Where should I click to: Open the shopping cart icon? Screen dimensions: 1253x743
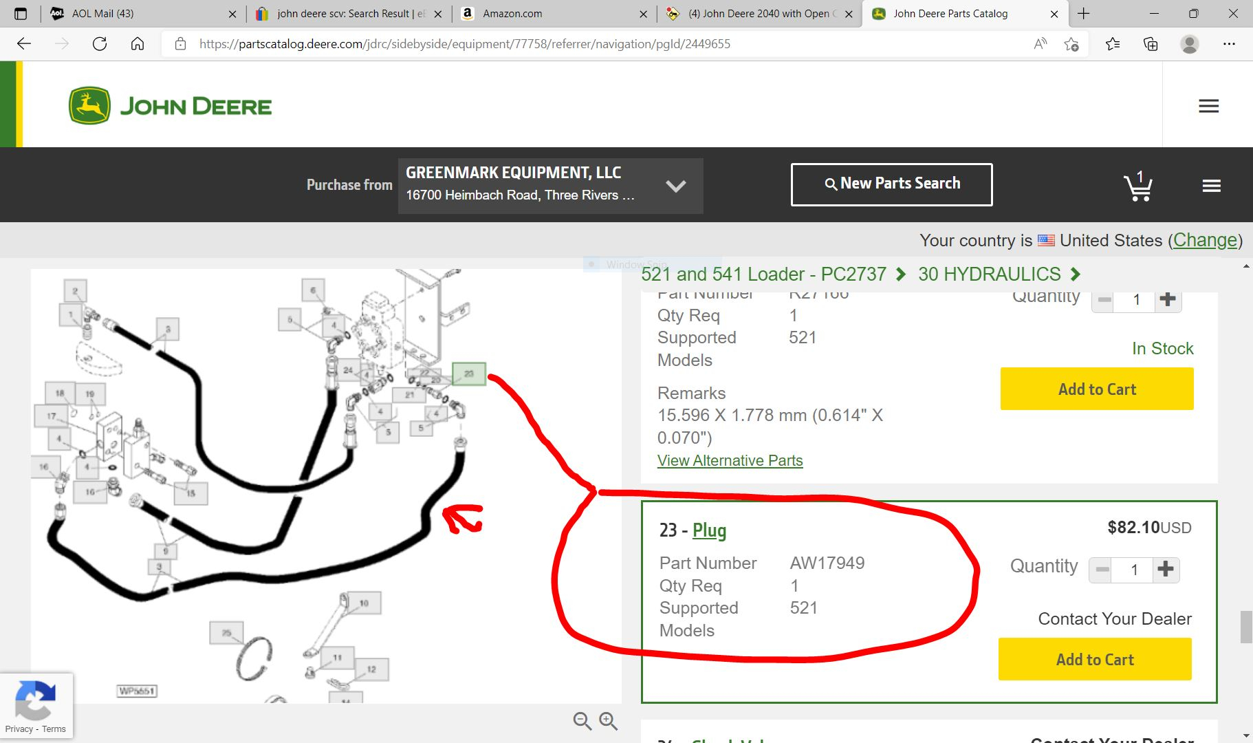(1138, 186)
